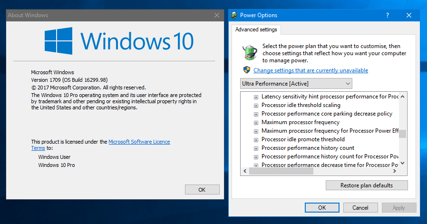
Task: Click the settings list scroll down arrow
Action: [402, 163]
